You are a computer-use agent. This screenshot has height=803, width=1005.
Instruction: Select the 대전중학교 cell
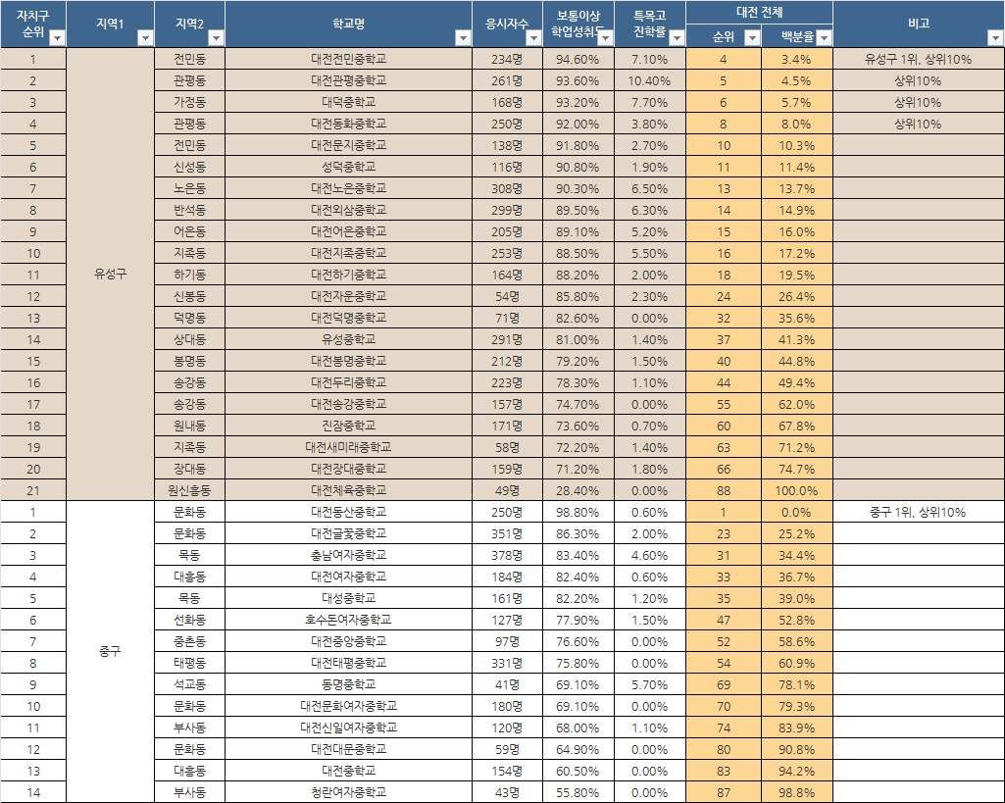(349, 771)
